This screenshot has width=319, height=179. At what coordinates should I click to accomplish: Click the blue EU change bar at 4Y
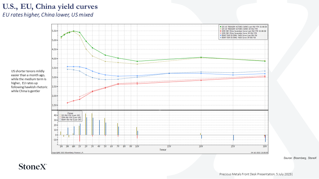(x=99, y=127)
